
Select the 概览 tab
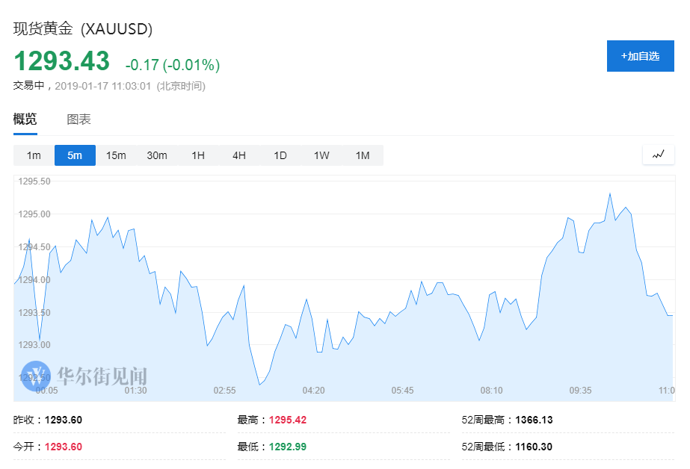coord(25,119)
